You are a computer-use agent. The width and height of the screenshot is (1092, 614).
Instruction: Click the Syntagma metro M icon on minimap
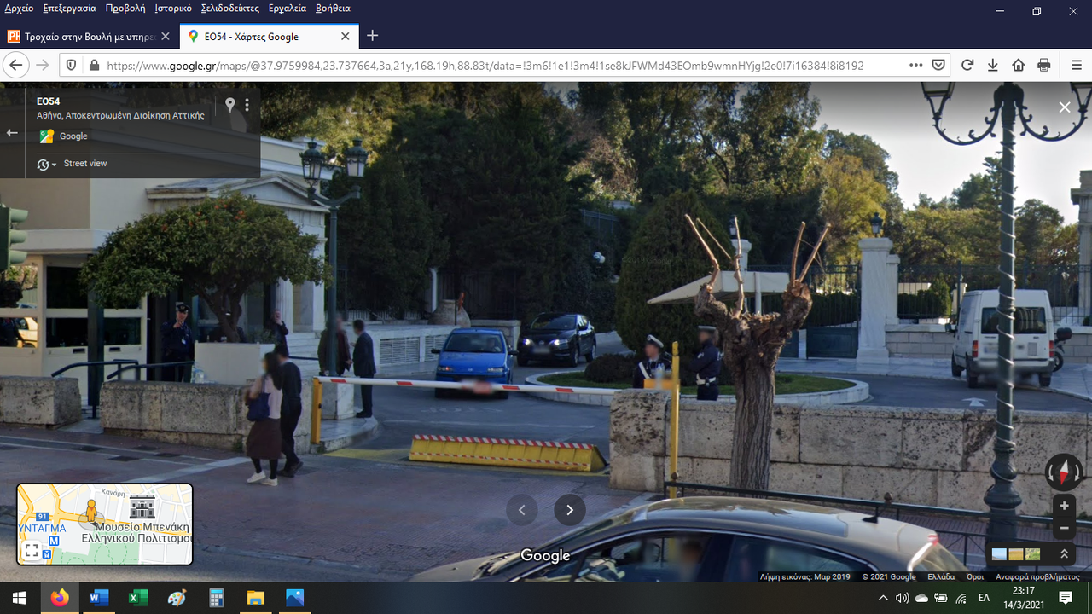tap(54, 541)
